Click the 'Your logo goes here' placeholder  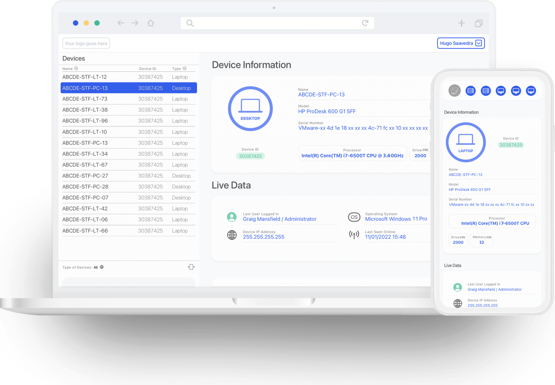click(x=86, y=43)
